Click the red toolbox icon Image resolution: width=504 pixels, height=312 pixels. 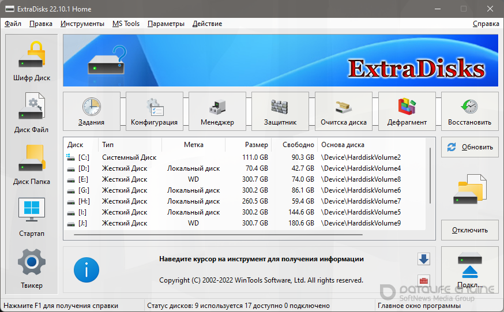pos(424,280)
